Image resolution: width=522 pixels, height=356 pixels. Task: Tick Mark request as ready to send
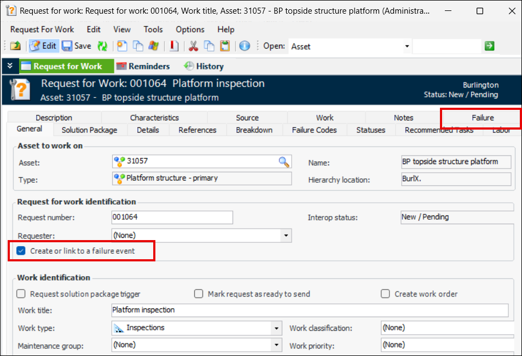coord(199,294)
